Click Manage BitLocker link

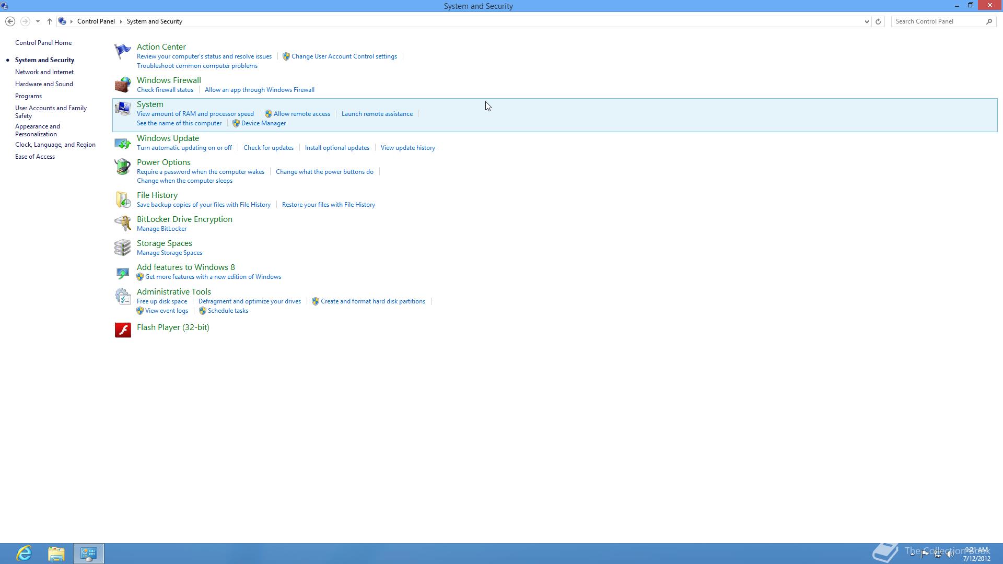tap(162, 229)
